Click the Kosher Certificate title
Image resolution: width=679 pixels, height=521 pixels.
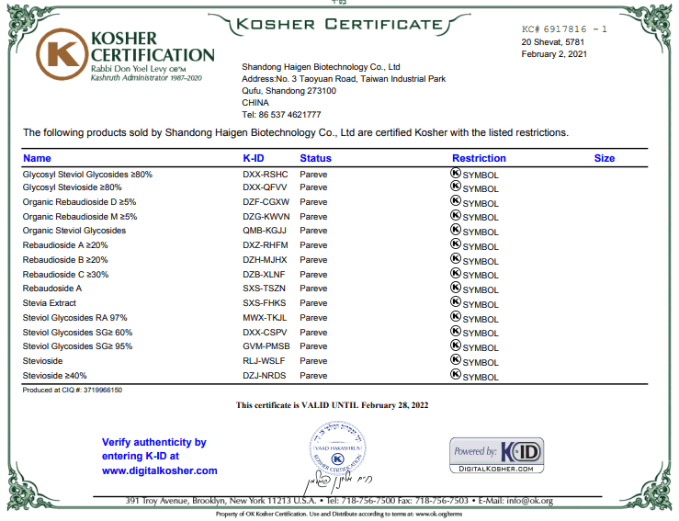340,24
